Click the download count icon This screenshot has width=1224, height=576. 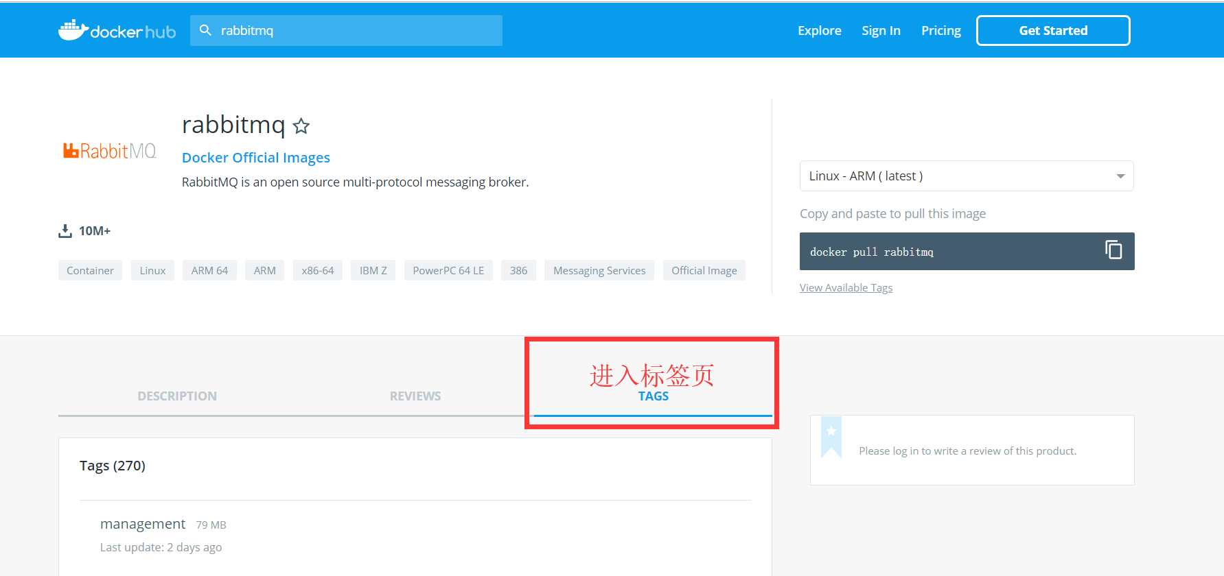pos(65,231)
